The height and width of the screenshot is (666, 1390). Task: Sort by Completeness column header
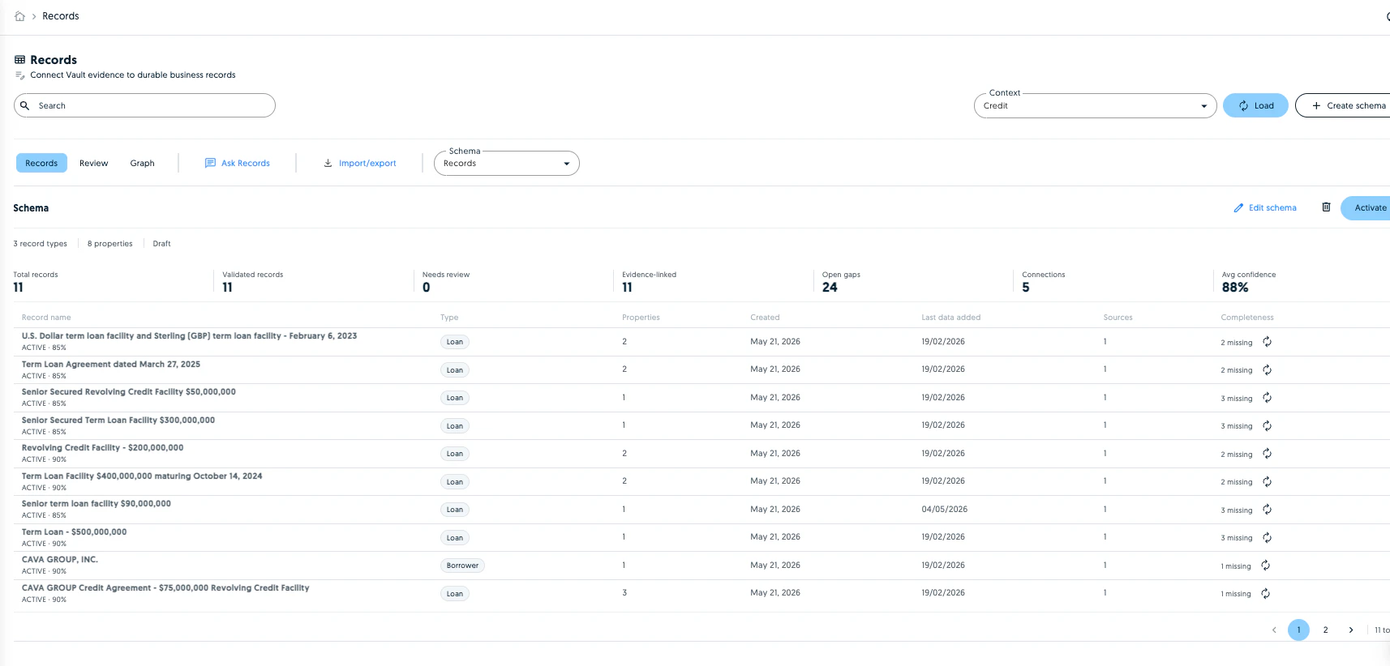click(x=1247, y=318)
